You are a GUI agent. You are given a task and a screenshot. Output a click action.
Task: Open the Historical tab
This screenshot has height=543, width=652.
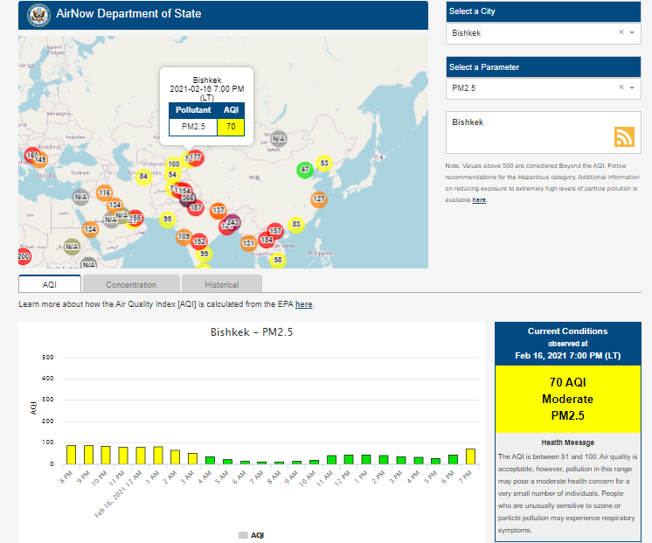pos(222,284)
